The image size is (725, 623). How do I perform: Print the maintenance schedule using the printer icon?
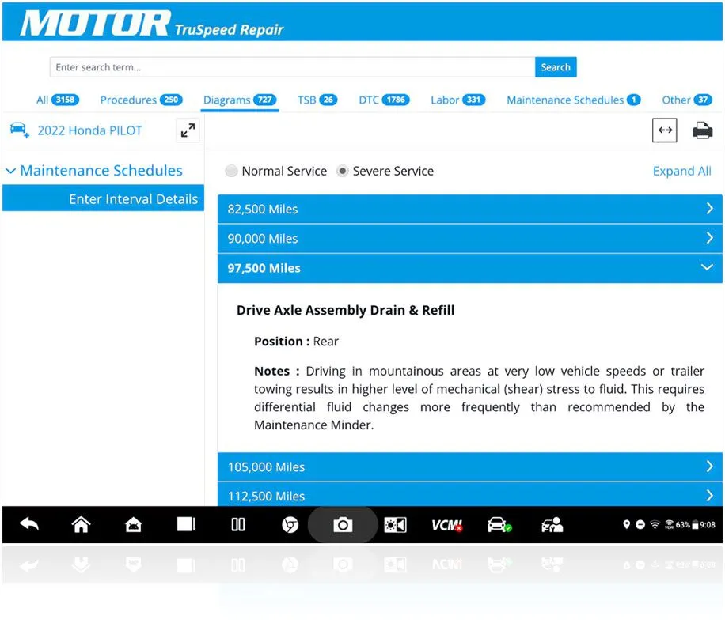(703, 130)
